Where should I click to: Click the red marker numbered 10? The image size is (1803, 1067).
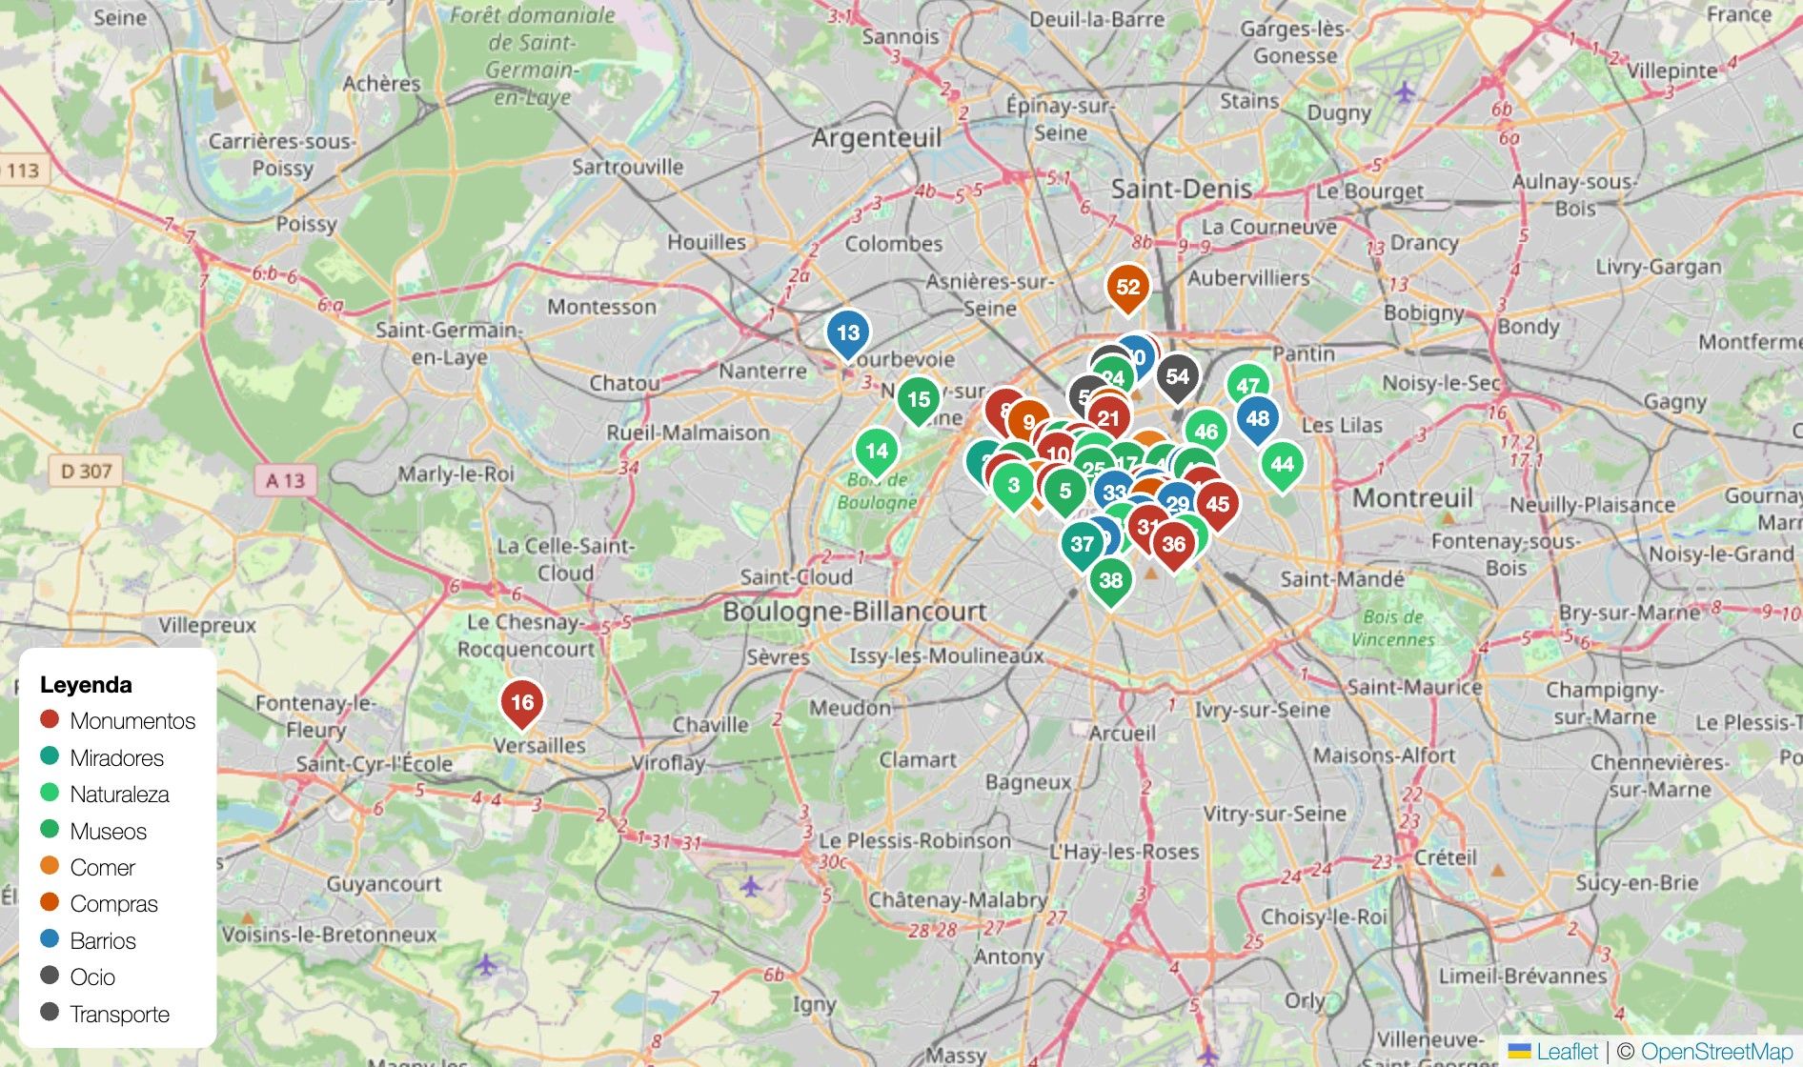(1058, 455)
